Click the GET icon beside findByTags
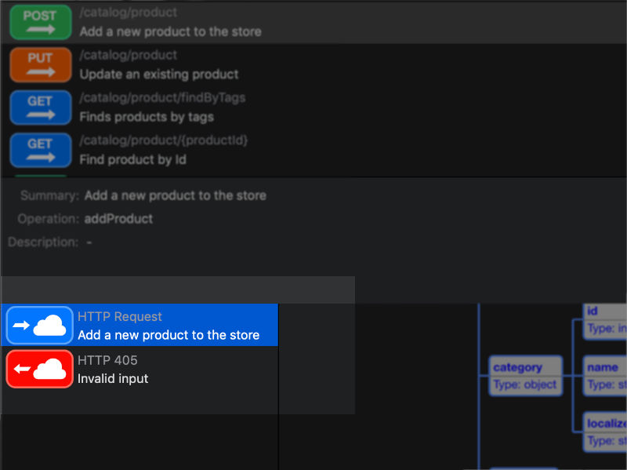 click(40, 107)
